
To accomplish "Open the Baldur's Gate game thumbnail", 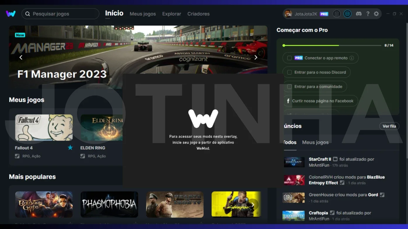I will [x=44, y=205].
